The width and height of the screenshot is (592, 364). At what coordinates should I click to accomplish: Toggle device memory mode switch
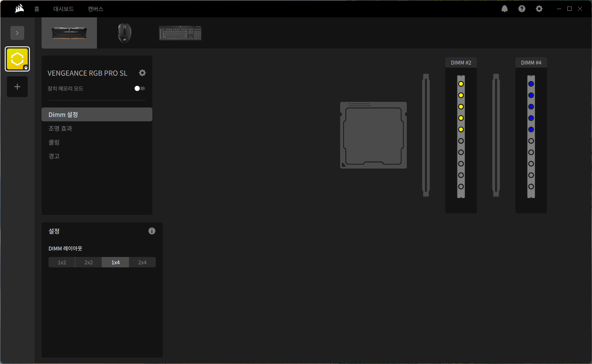coord(139,88)
